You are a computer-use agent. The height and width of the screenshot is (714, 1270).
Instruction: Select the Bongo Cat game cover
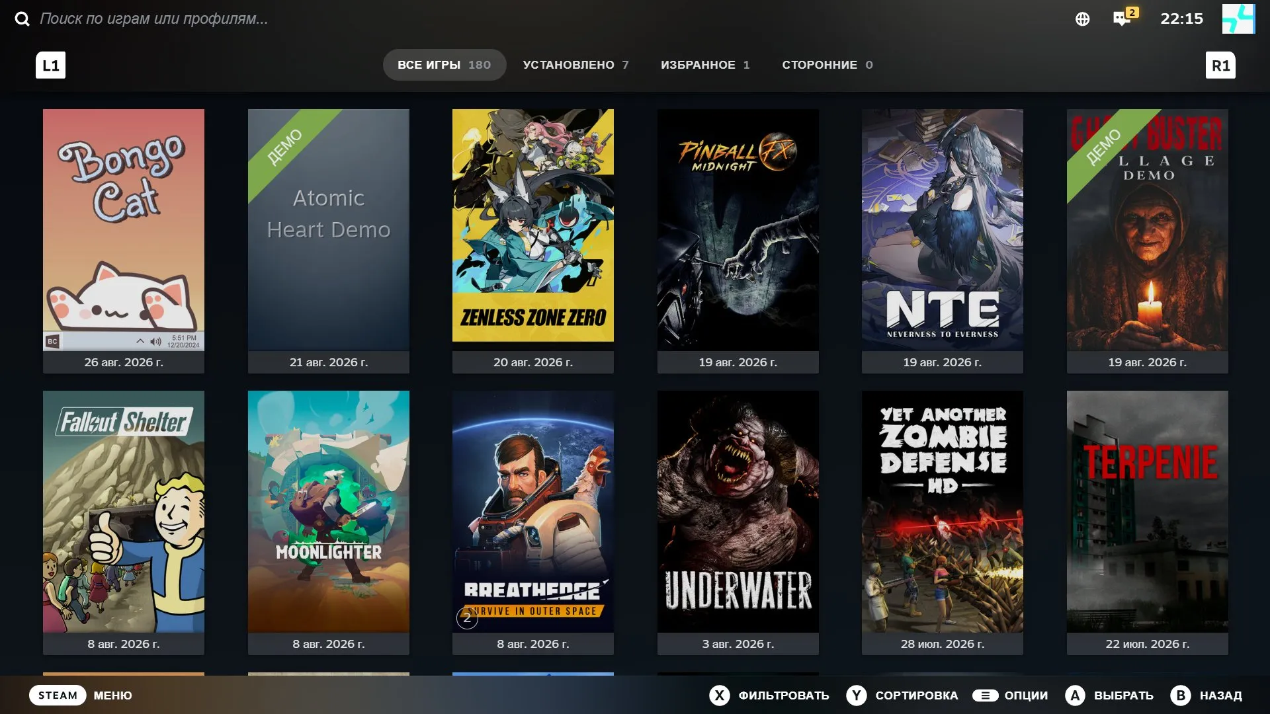tap(124, 229)
